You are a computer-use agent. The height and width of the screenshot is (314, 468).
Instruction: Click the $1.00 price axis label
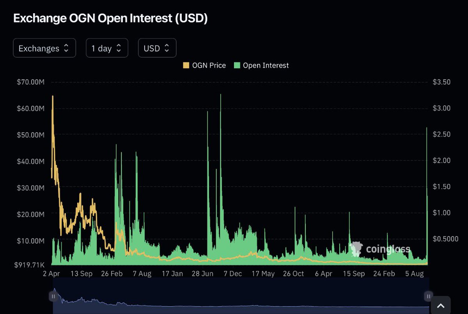click(441, 213)
